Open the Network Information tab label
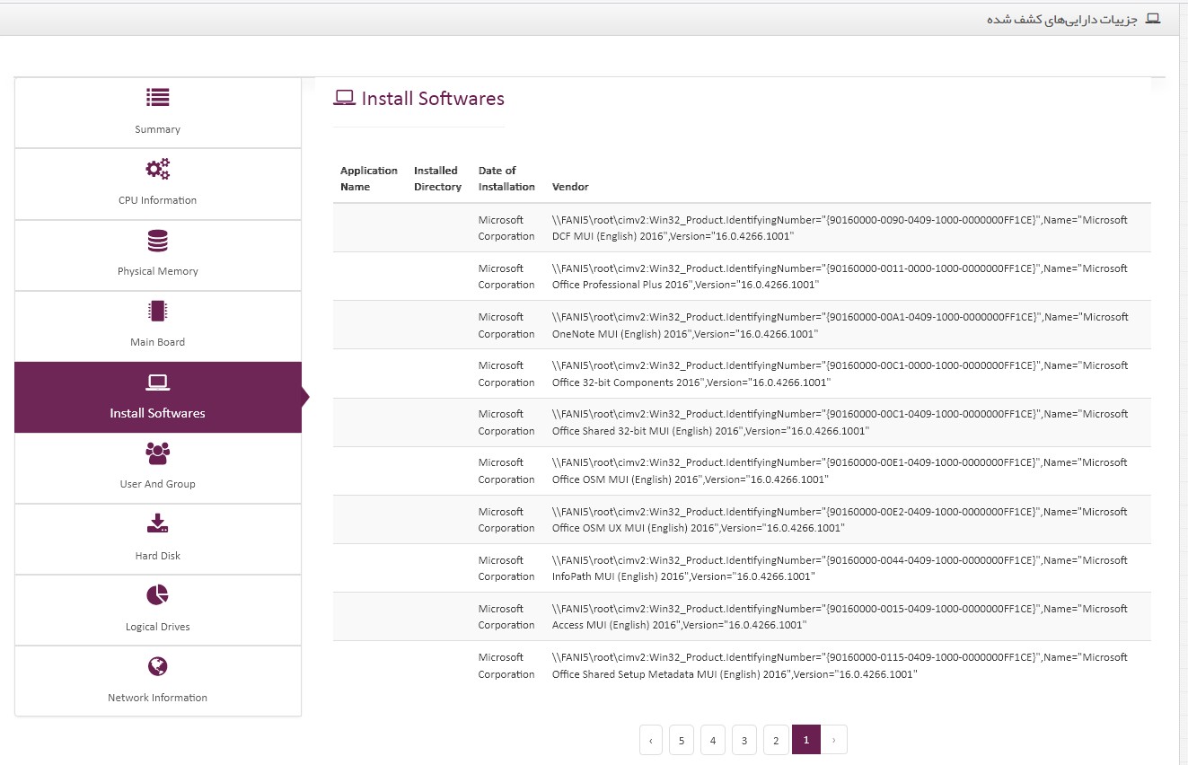 pos(158,698)
